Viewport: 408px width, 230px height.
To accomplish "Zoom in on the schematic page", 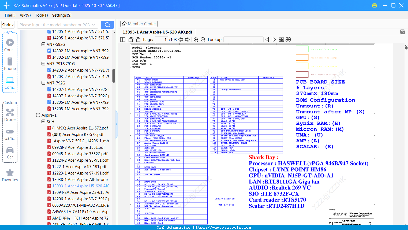I will tap(196, 40).
